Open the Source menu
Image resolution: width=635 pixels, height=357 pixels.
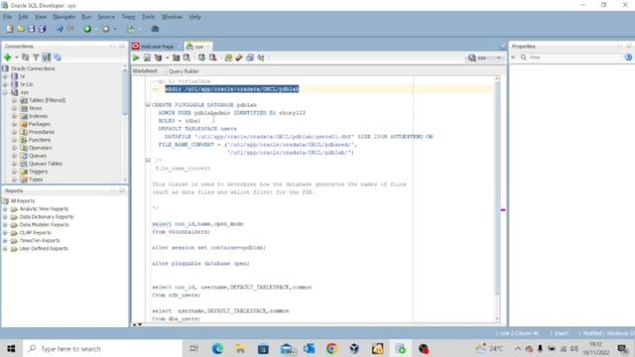click(106, 17)
